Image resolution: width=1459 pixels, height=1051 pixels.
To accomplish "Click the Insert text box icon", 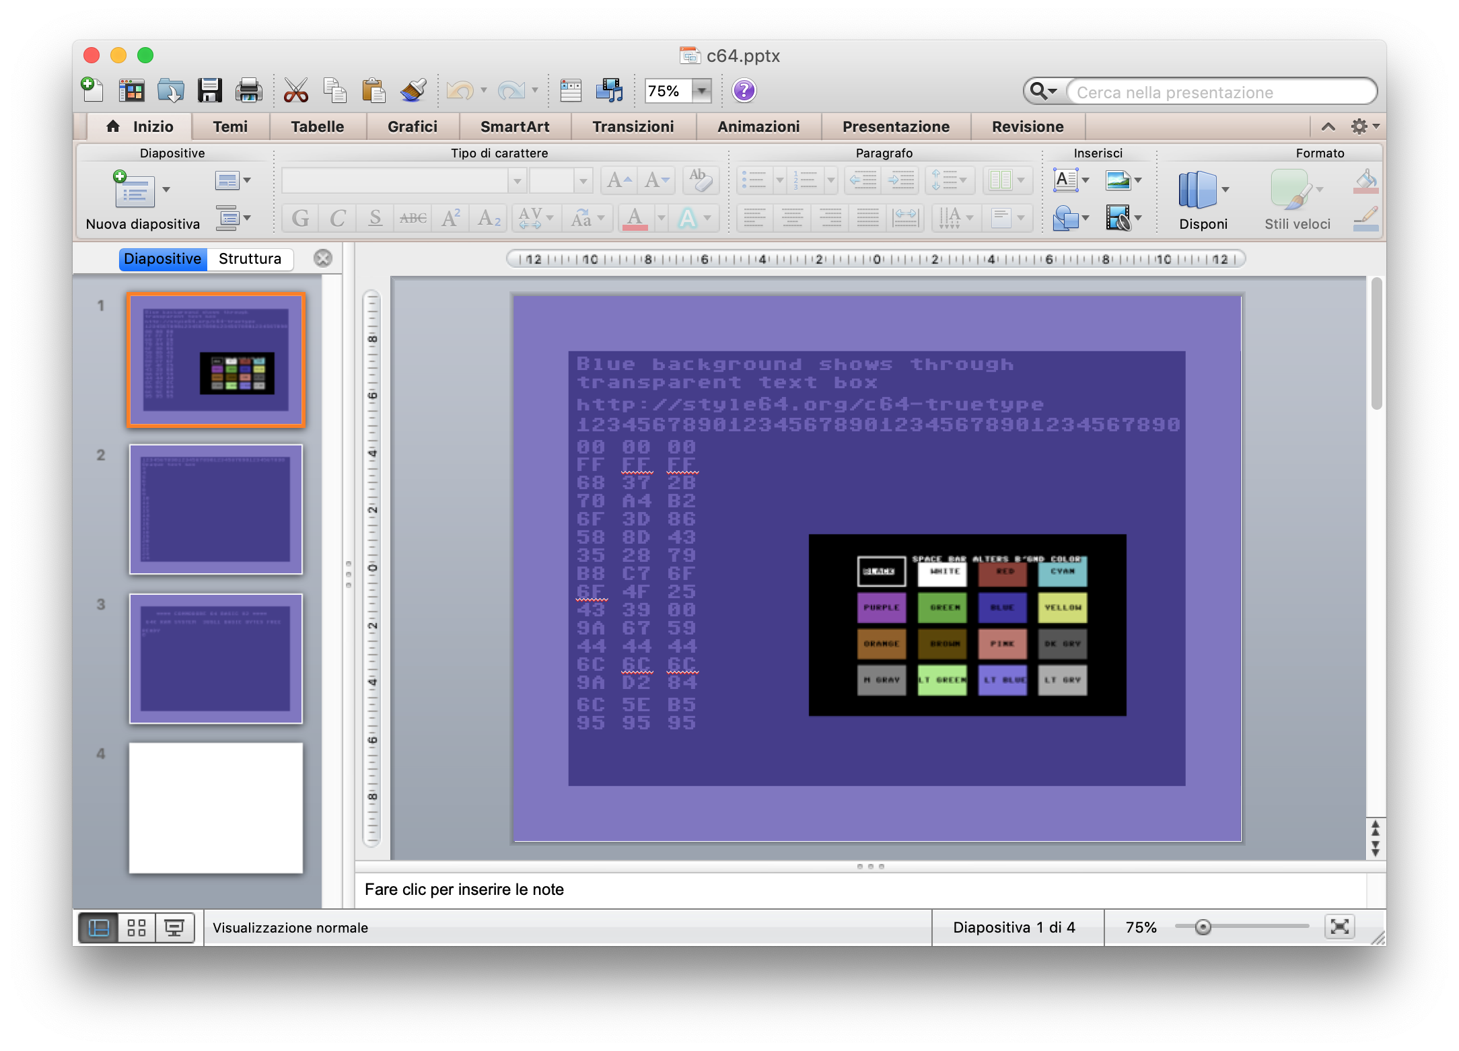I will click(x=1065, y=180).
